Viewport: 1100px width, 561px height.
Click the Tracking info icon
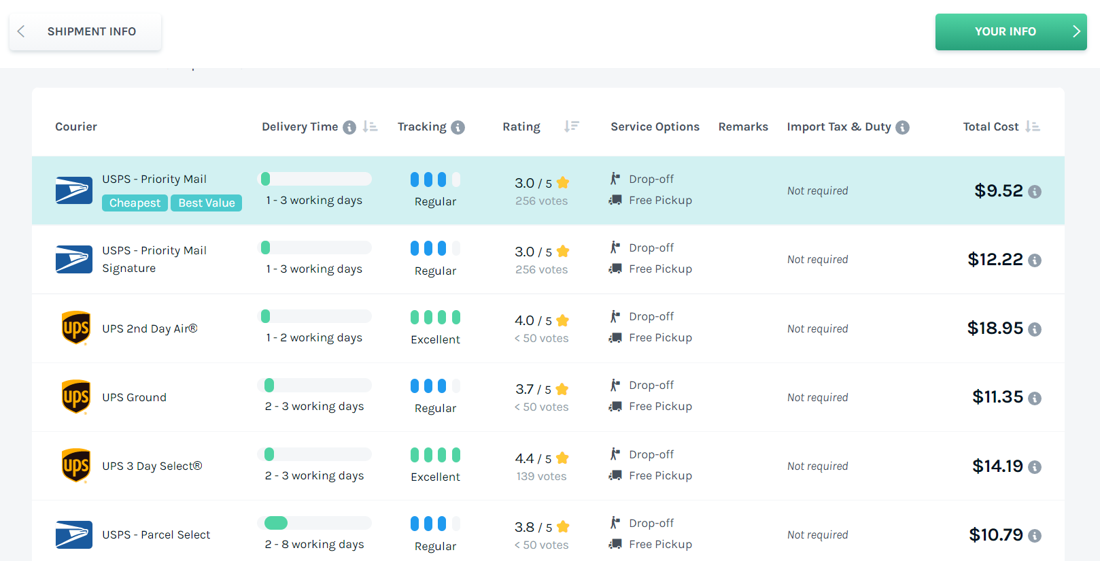458,127
